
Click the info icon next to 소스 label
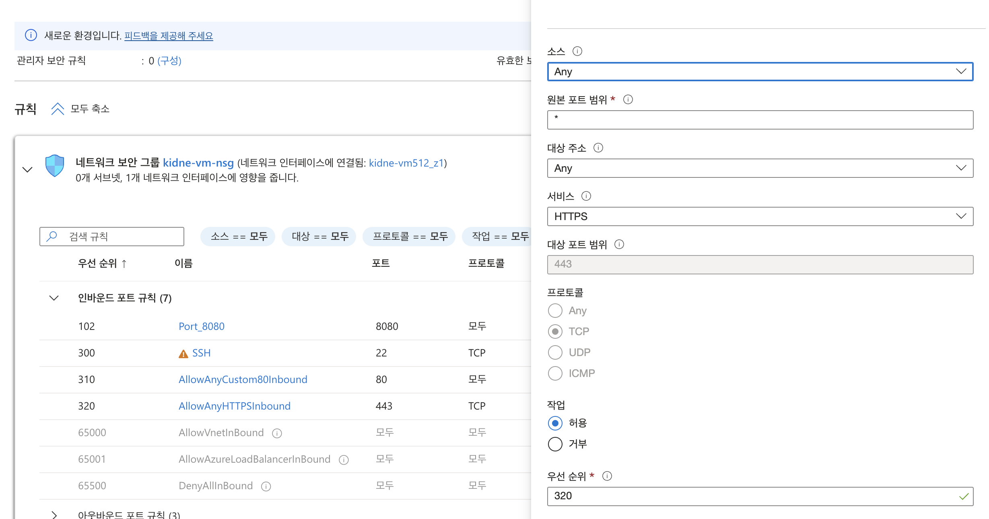coord(577,51)
